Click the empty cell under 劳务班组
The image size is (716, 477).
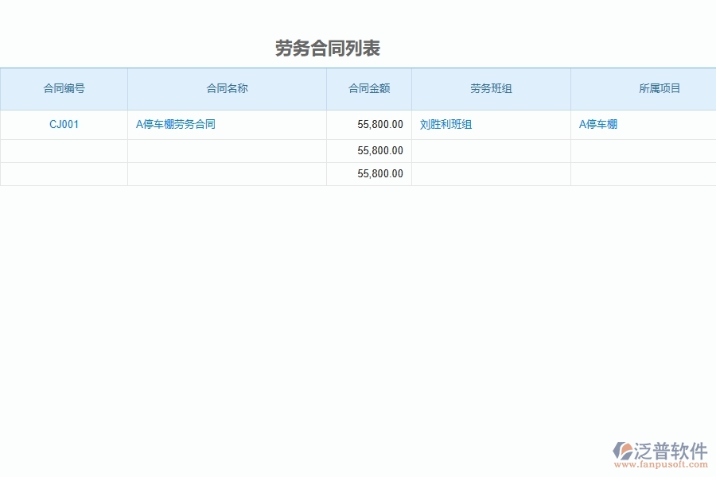(491, 150)
